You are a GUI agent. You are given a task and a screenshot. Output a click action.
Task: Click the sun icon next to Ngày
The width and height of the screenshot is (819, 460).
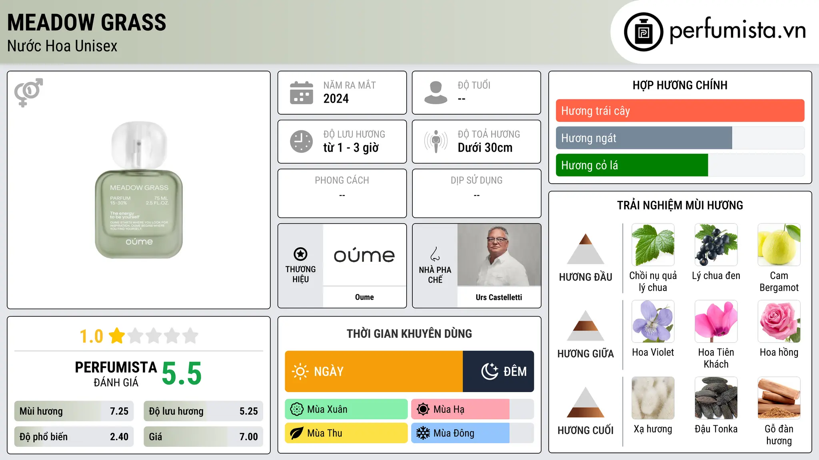pos(300,371)
